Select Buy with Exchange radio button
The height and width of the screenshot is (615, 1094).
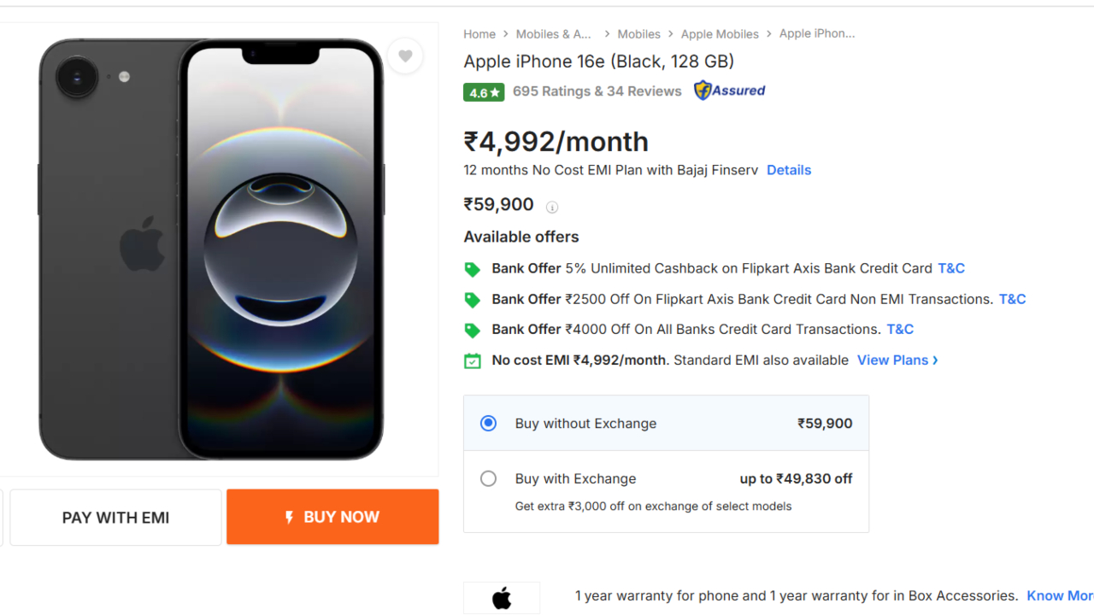point(488,479)
